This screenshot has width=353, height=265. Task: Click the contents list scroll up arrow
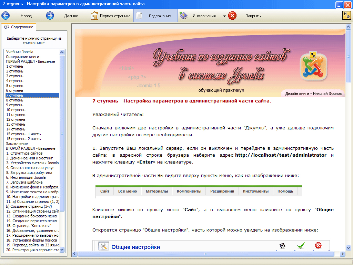tap(62, 52)
